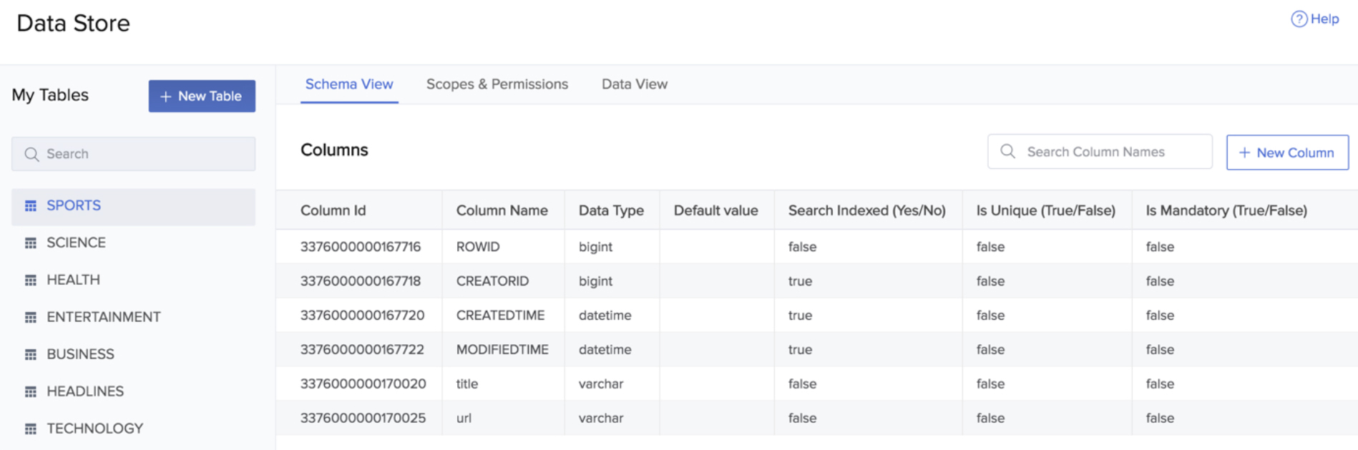Viewport: 1358px width, 450px height.
Task: Create a table with New Table button
Action: pyautogui.click(x=202, y=96)
